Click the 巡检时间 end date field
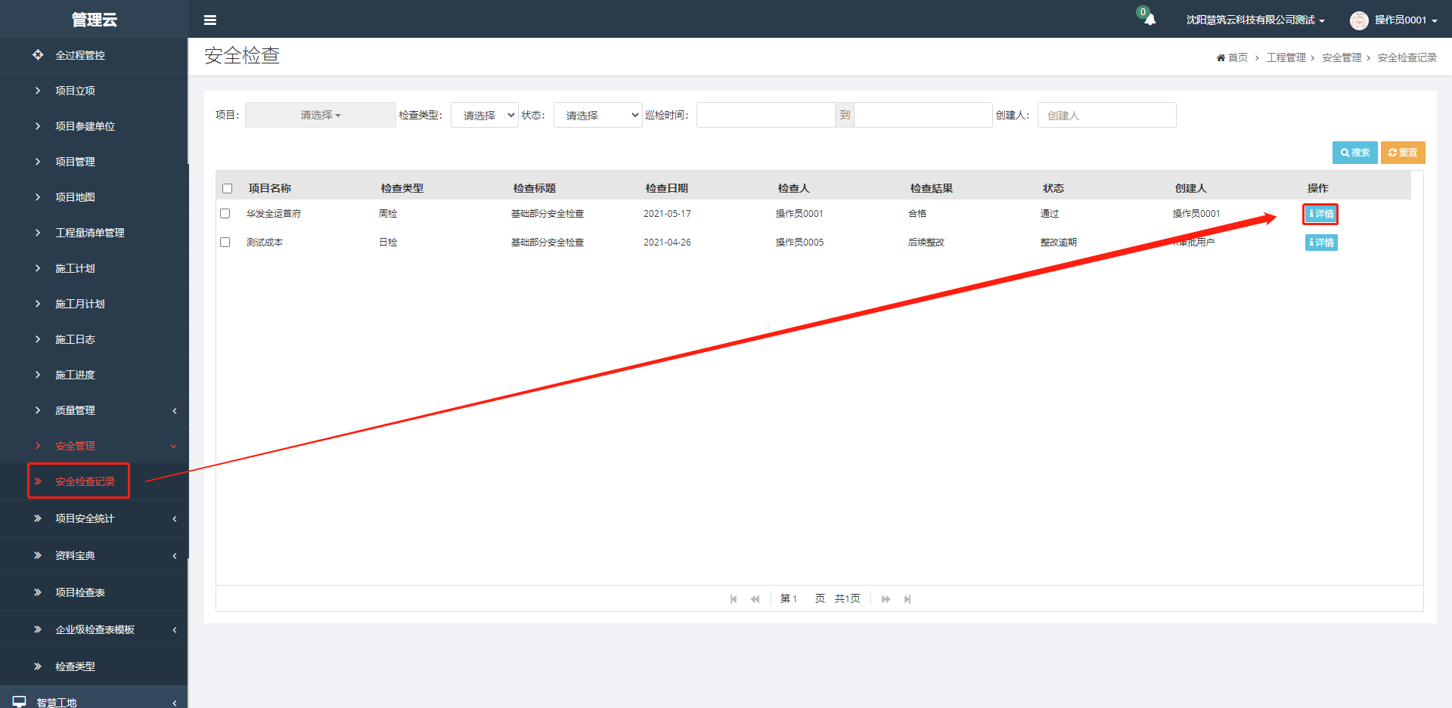 (923, 115)
